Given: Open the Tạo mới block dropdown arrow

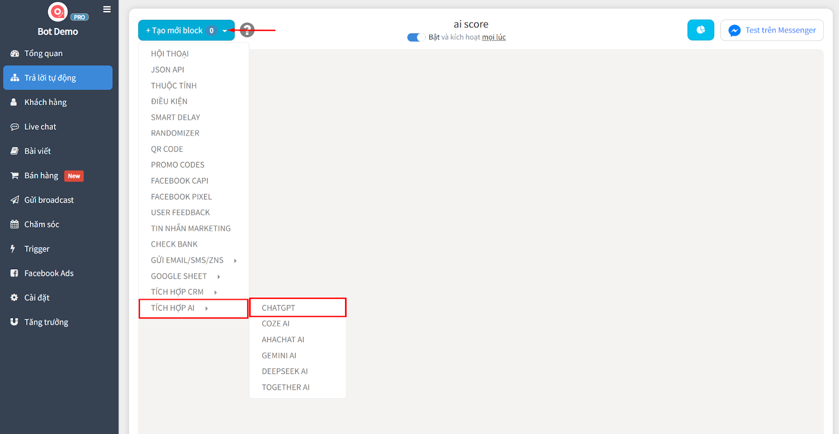Looking at the screenshot, I should 225,31.
